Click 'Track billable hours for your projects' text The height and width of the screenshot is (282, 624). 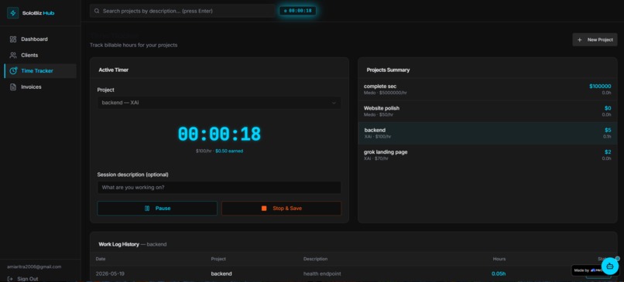coord(133,46)
